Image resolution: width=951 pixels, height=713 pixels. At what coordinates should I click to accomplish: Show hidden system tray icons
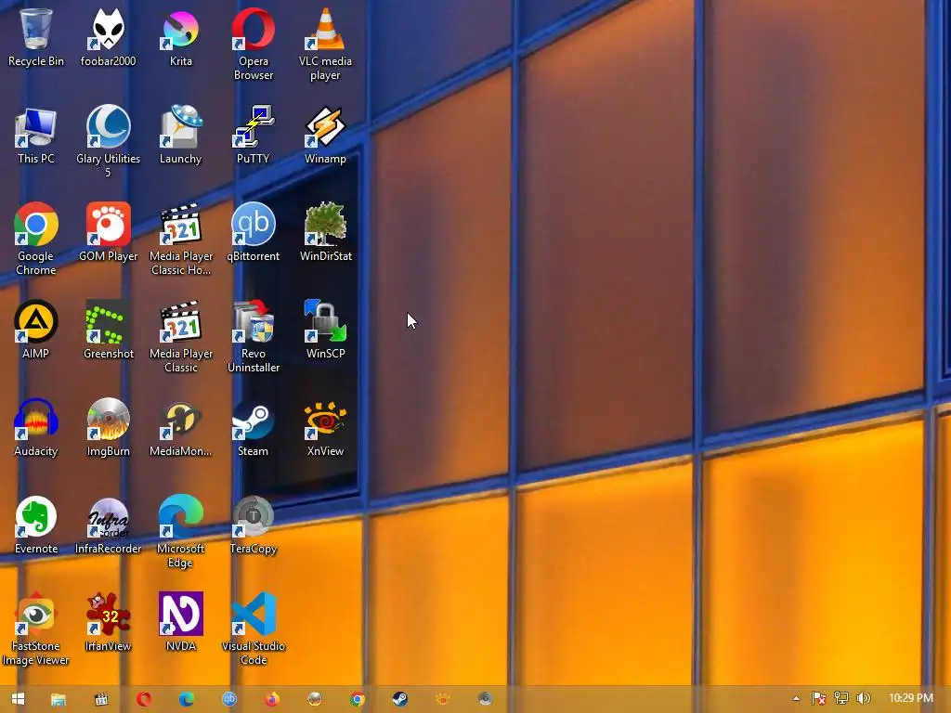[796, 698]
